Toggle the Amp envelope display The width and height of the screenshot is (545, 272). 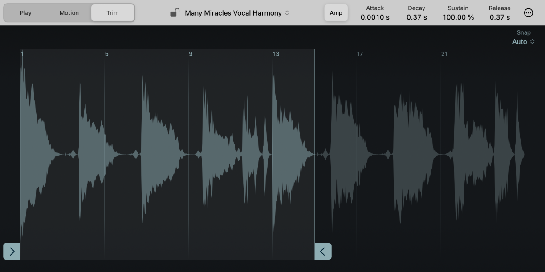[x=336, y=12]
